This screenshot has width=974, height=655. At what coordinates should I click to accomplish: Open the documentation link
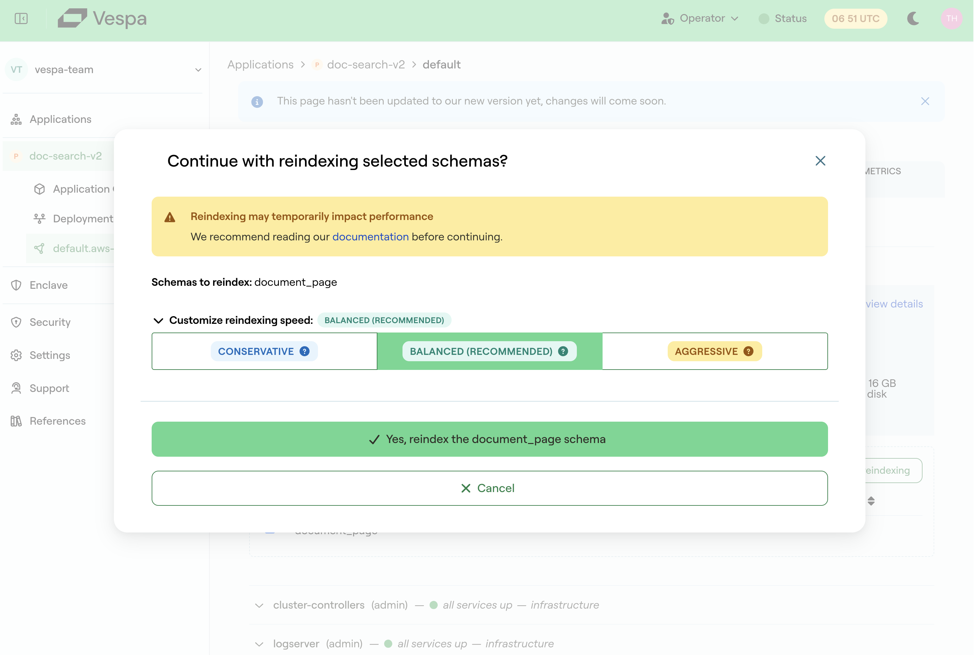click(x=370, y=236)
